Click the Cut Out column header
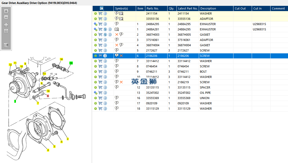Image resolution: width=288 pixels, height=163 pixels. click(x=242, y=8)
